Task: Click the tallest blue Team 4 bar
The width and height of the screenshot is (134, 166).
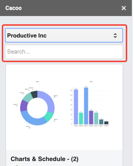Action: pyautogui.click(x=86, y=106)
